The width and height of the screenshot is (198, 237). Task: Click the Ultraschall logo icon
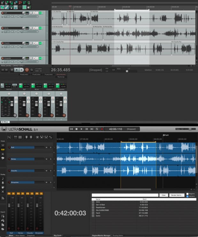(4, 129)
